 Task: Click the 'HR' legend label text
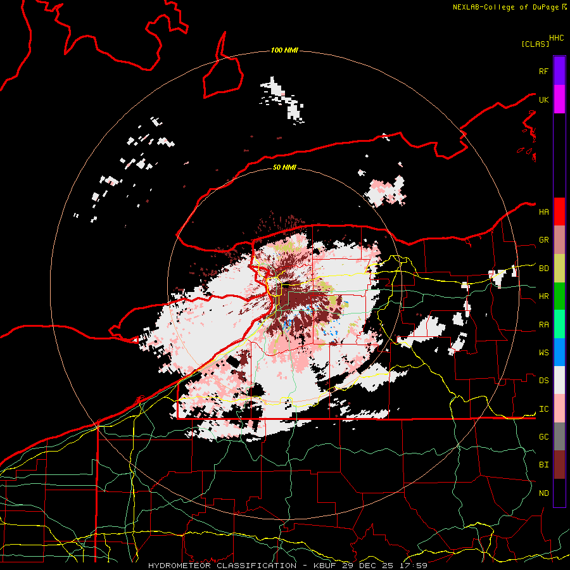(543, 296)
